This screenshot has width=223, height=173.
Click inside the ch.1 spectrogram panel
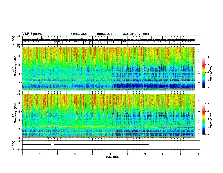coord(109,69)
